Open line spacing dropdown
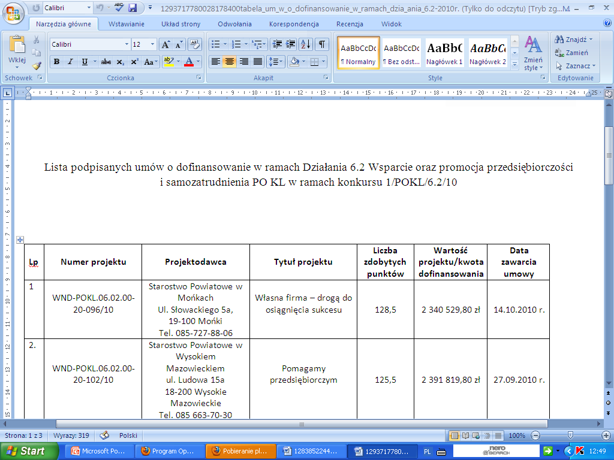Viewport: 614px width, 460px height. pos(275,62)
